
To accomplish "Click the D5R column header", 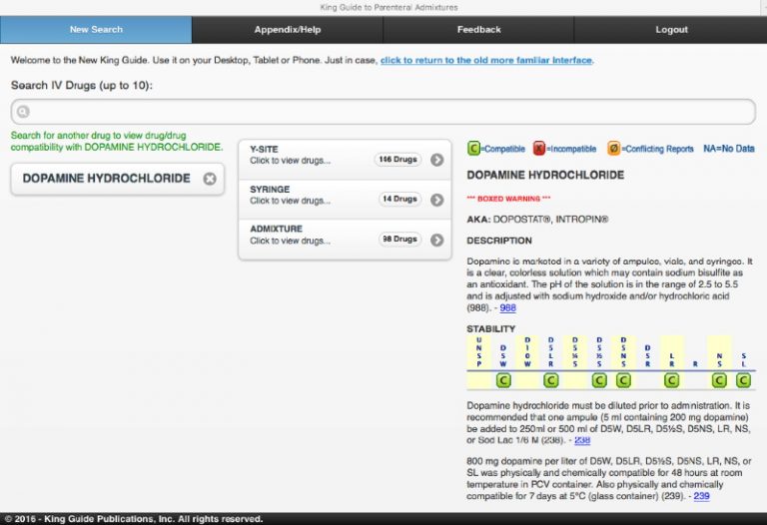I will [647, 356].
